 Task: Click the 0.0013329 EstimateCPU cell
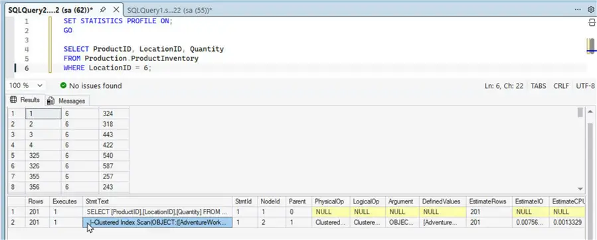coord(568,223)
